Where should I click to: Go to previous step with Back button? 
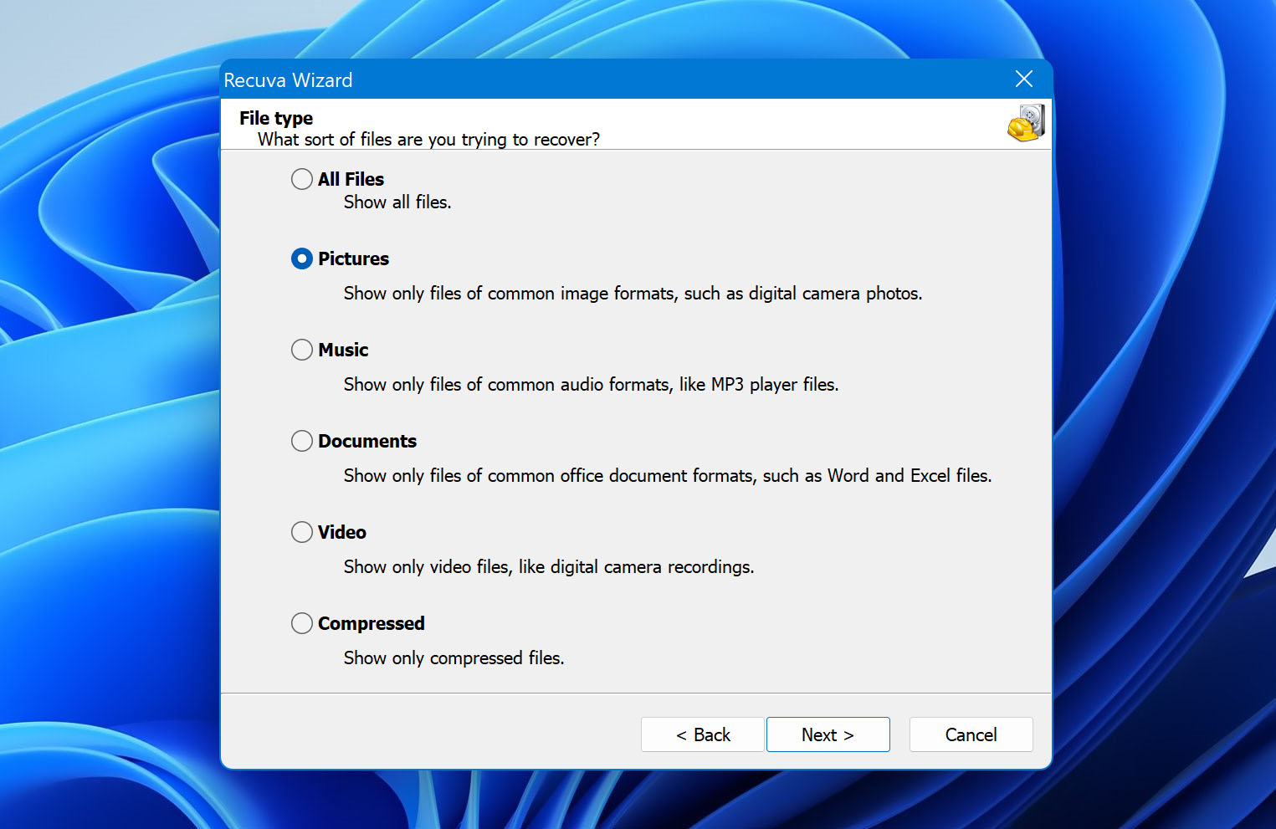[x=703, y=734]
